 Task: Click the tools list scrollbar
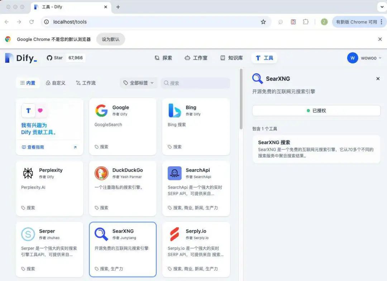[241, 99]
